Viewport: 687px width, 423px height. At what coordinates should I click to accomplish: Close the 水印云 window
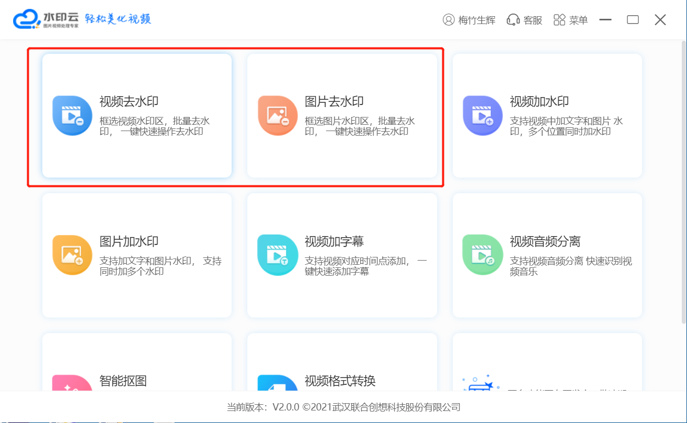pyautogui.click(x=660, y=20)
